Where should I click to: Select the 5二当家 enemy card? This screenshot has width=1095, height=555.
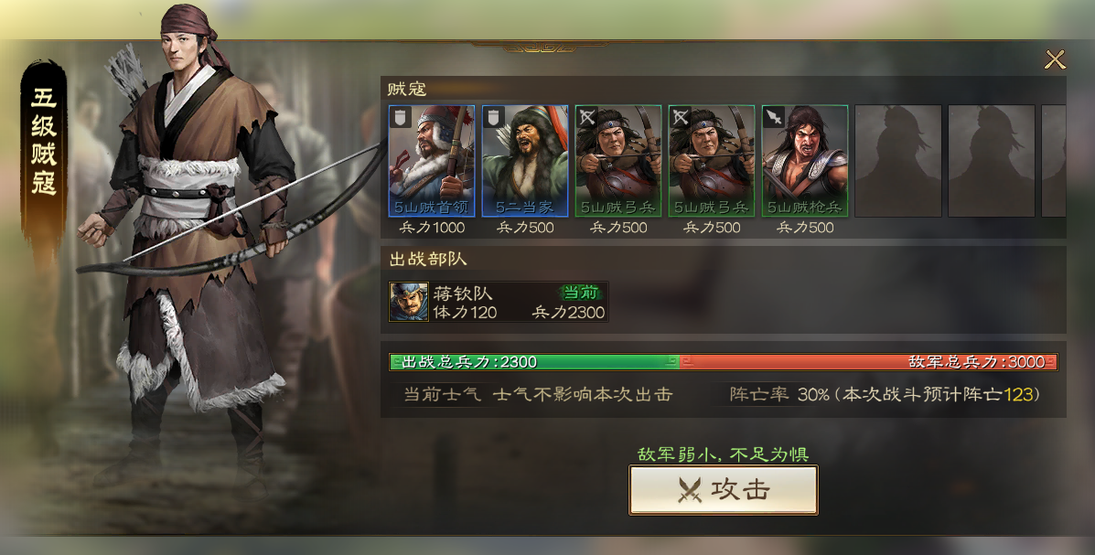(525, 161)
